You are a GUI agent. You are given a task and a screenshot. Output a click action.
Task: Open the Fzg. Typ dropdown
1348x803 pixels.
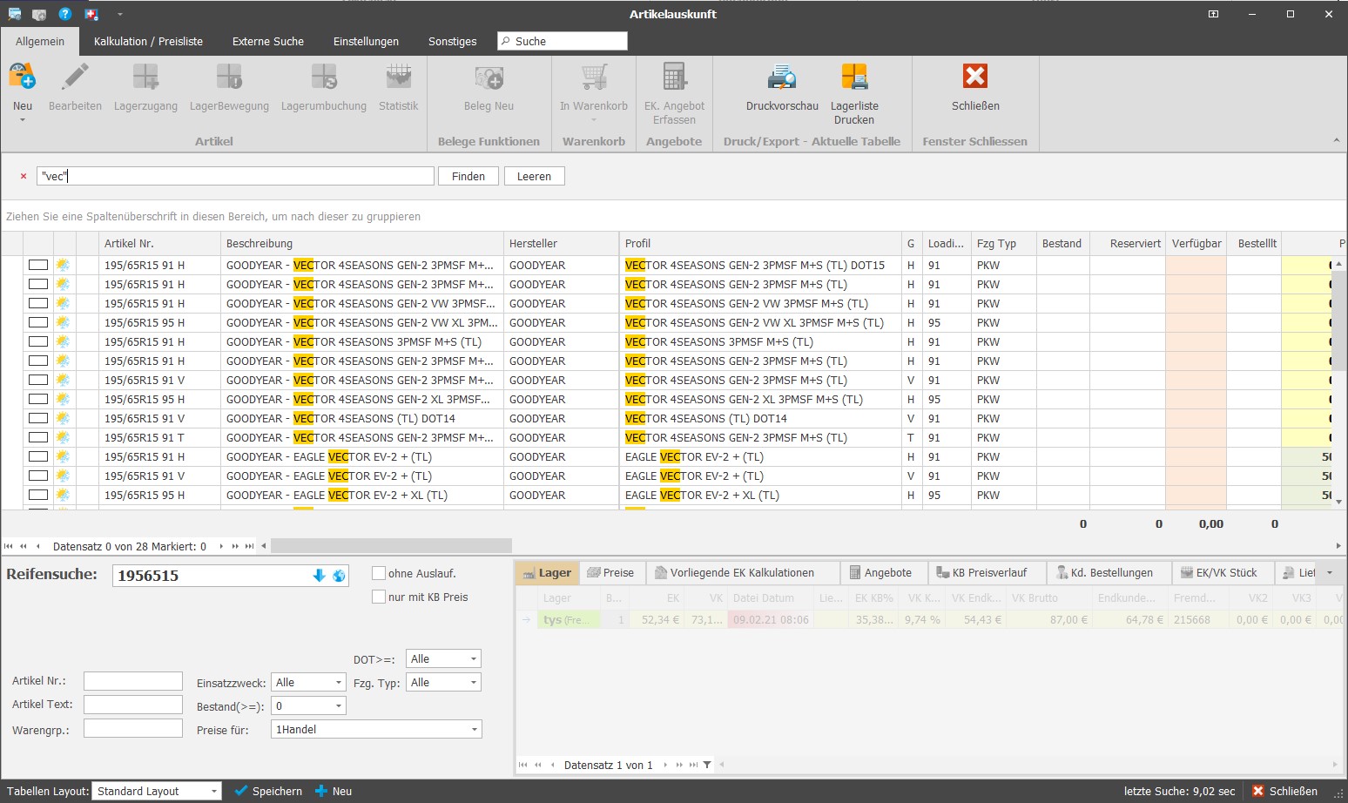click(474, 682)
